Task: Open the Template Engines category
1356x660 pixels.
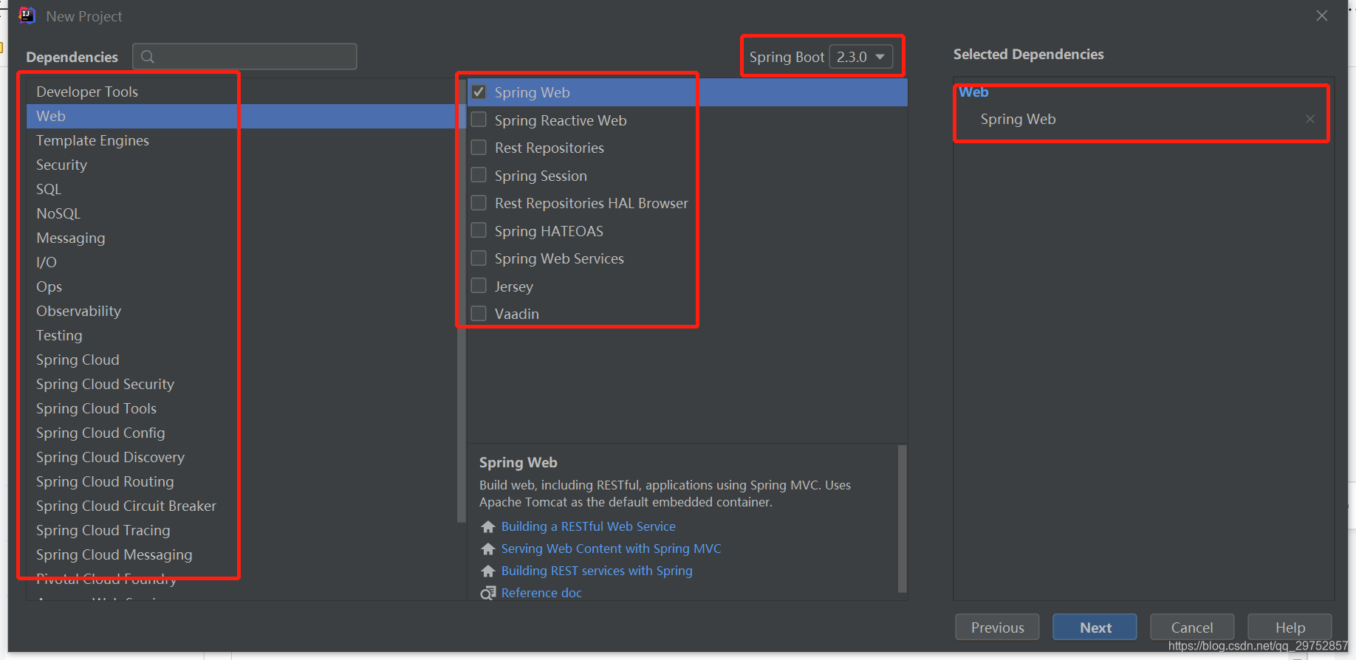Action: (241, 140)
